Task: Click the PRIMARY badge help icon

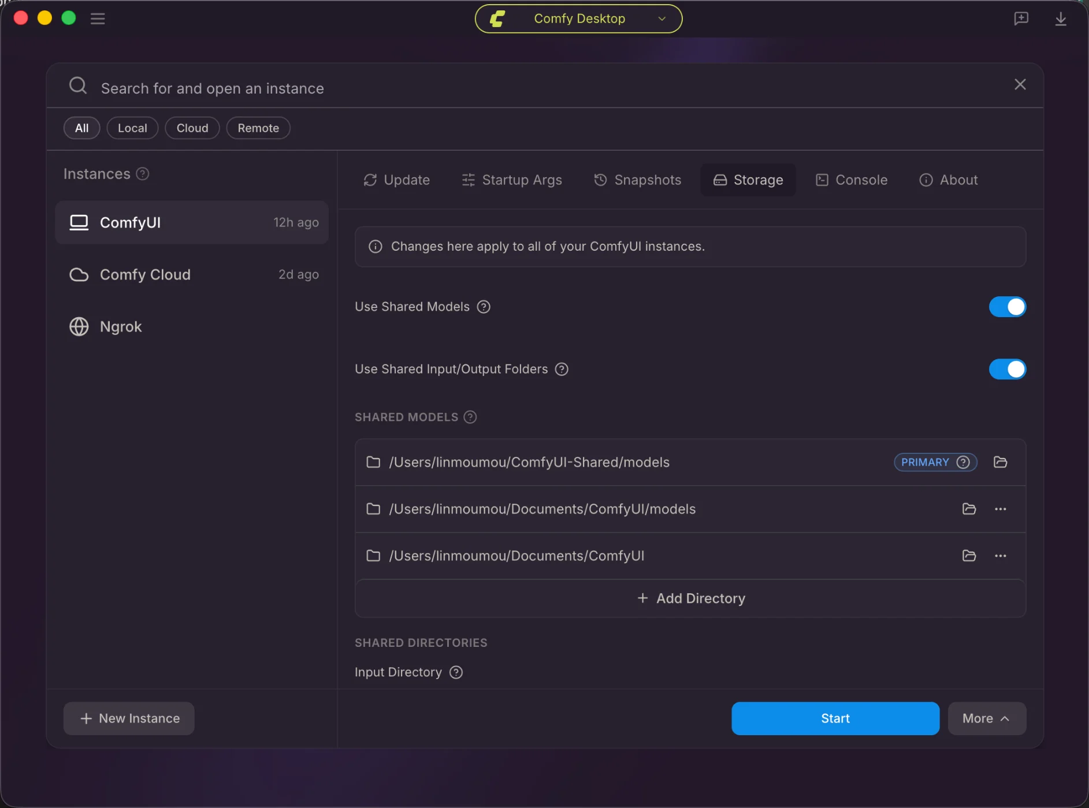Action: pos(963,462)
